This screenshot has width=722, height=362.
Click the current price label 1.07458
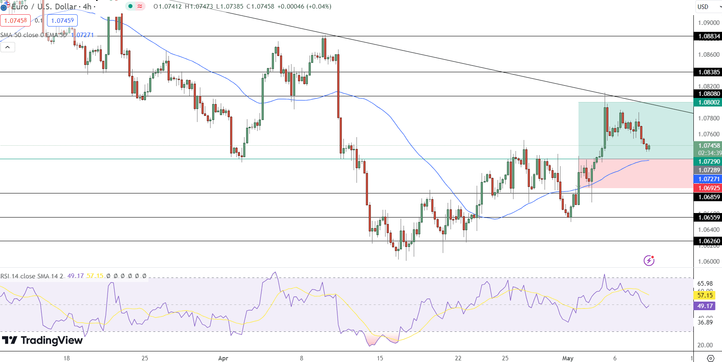tap(709, 146)
